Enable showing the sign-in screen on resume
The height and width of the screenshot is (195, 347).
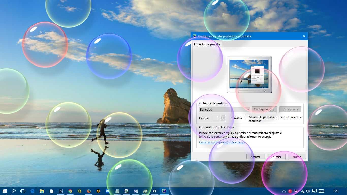246,117
